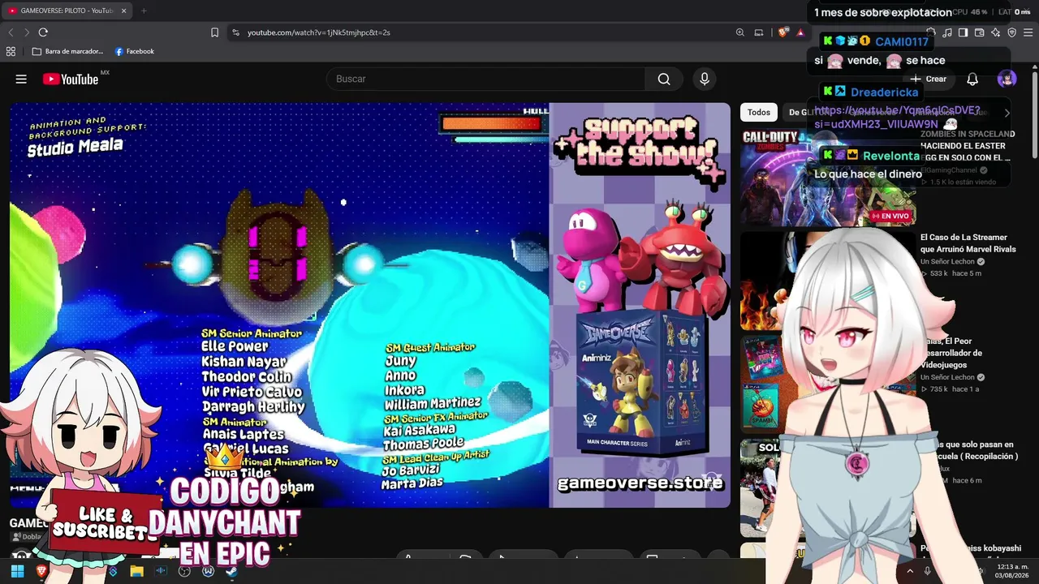Open the Barra de marcadores folder
1039x584 pixels.
click(68, 51)
